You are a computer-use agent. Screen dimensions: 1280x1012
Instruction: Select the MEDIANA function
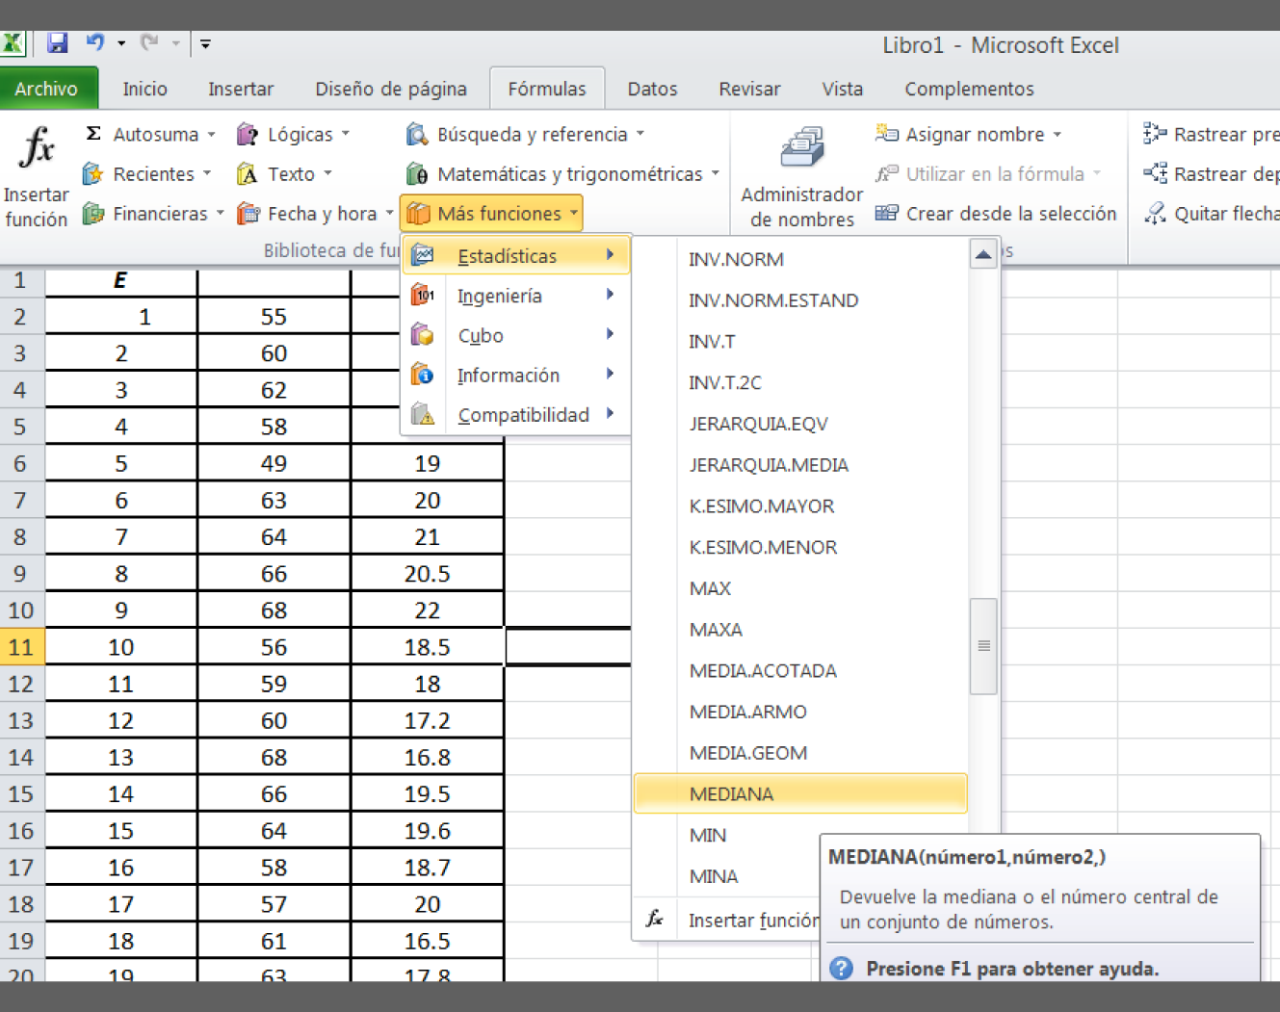(x=800, y=793)
